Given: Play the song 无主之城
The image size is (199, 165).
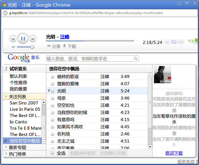Looking at the screenshot, I should (66, 141).
